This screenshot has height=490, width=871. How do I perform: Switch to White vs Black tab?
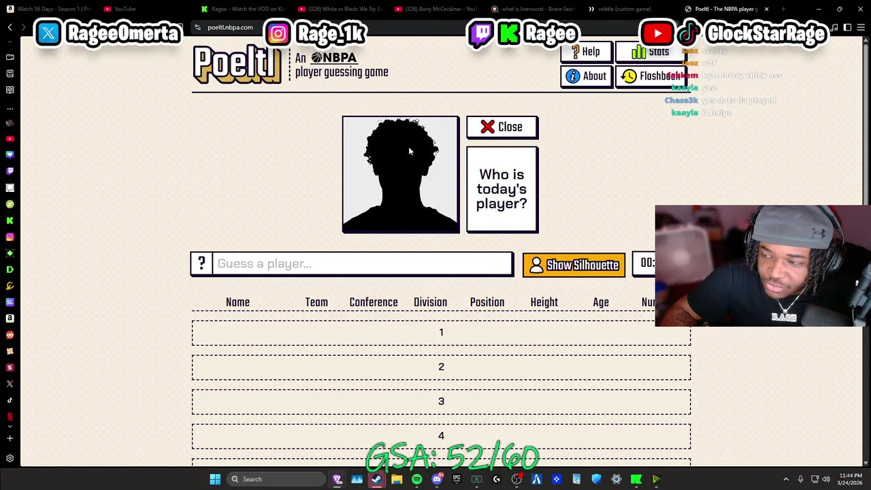pyautogui.click(x=340, y=9)
